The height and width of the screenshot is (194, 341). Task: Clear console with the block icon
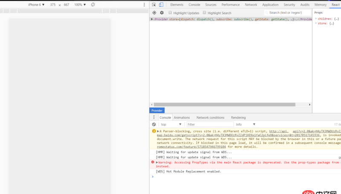154,124
